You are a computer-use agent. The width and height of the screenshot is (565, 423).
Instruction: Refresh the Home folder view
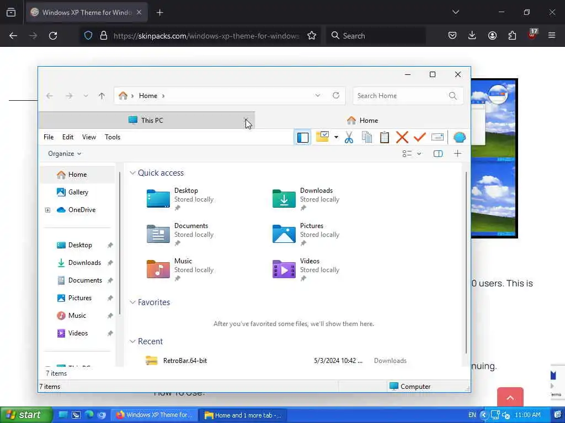(336, 95)
